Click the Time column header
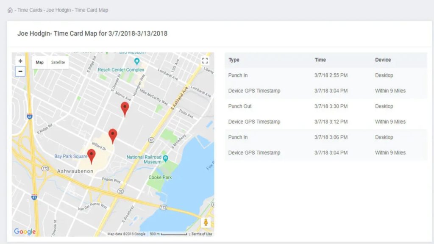 point(320,60)
